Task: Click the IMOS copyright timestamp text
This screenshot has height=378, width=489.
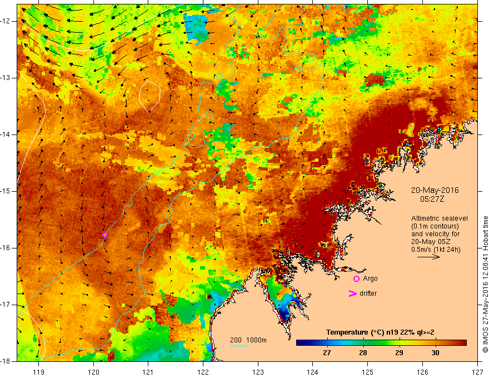Action: click(x=485, y=284)
